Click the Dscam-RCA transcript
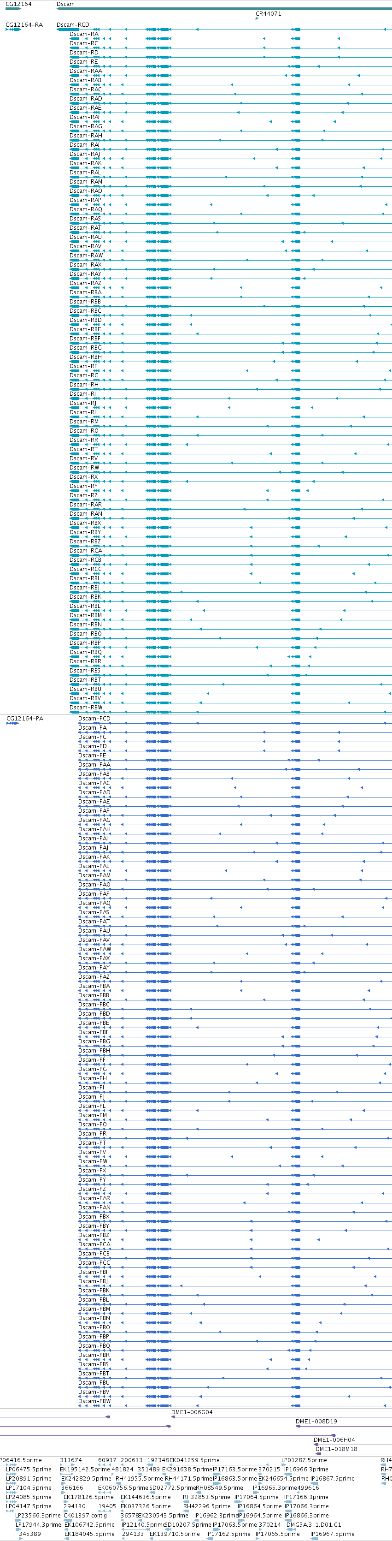392x1541 pixels. tap(86, 551)
